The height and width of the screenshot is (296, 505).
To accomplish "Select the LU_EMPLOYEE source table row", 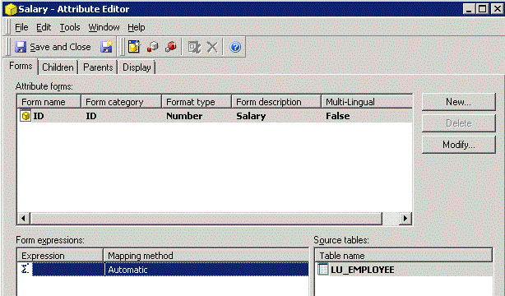I will coord(404,269).
